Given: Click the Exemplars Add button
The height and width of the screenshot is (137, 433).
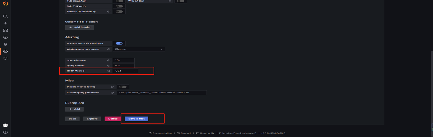Looking at the screenshot, I should pos(74,109).
